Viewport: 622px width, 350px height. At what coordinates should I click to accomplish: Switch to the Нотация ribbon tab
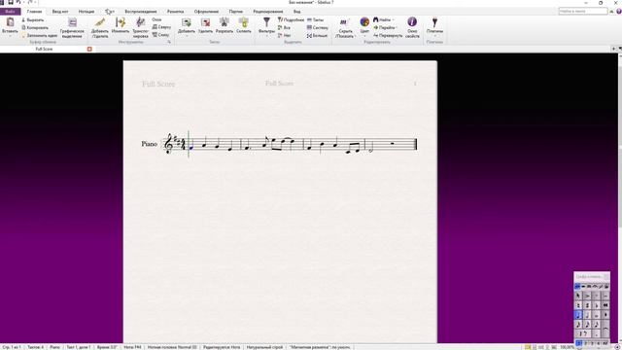coord(86,12)
